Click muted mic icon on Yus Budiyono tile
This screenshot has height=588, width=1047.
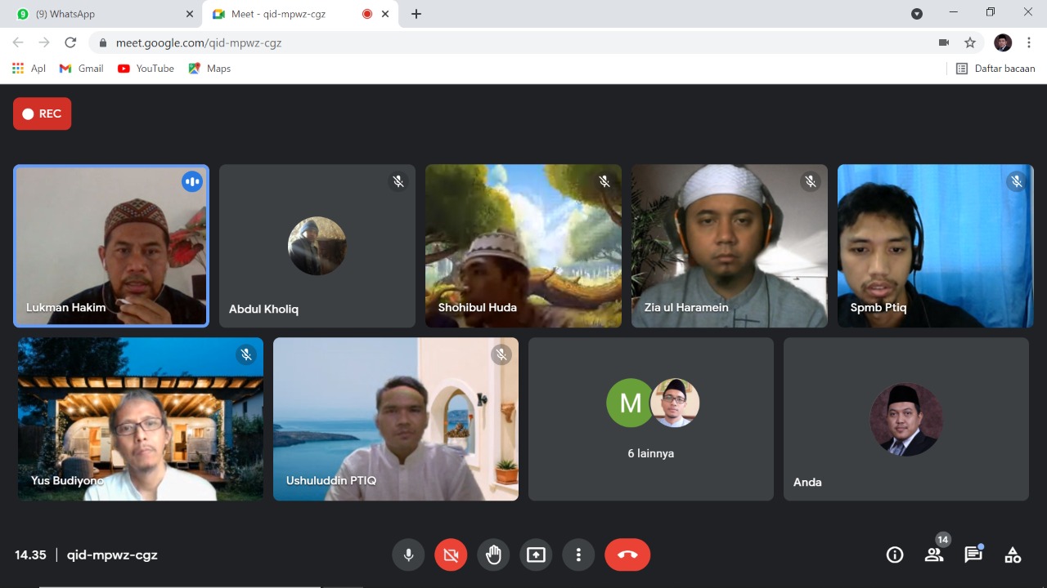coord(246,354)
